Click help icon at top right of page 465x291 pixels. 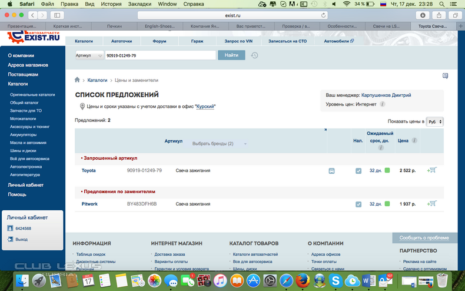(x=445, y=76)
